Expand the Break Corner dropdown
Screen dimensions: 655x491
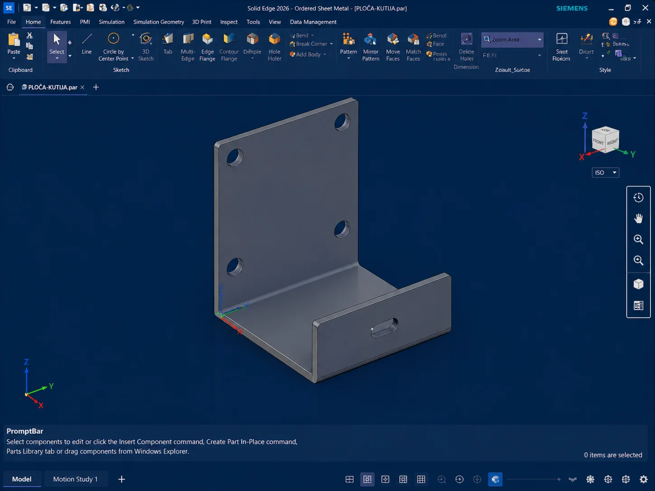click(x=331, y=44)
